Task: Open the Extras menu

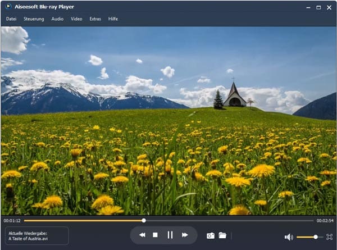Action: click(x=95, y=19)
